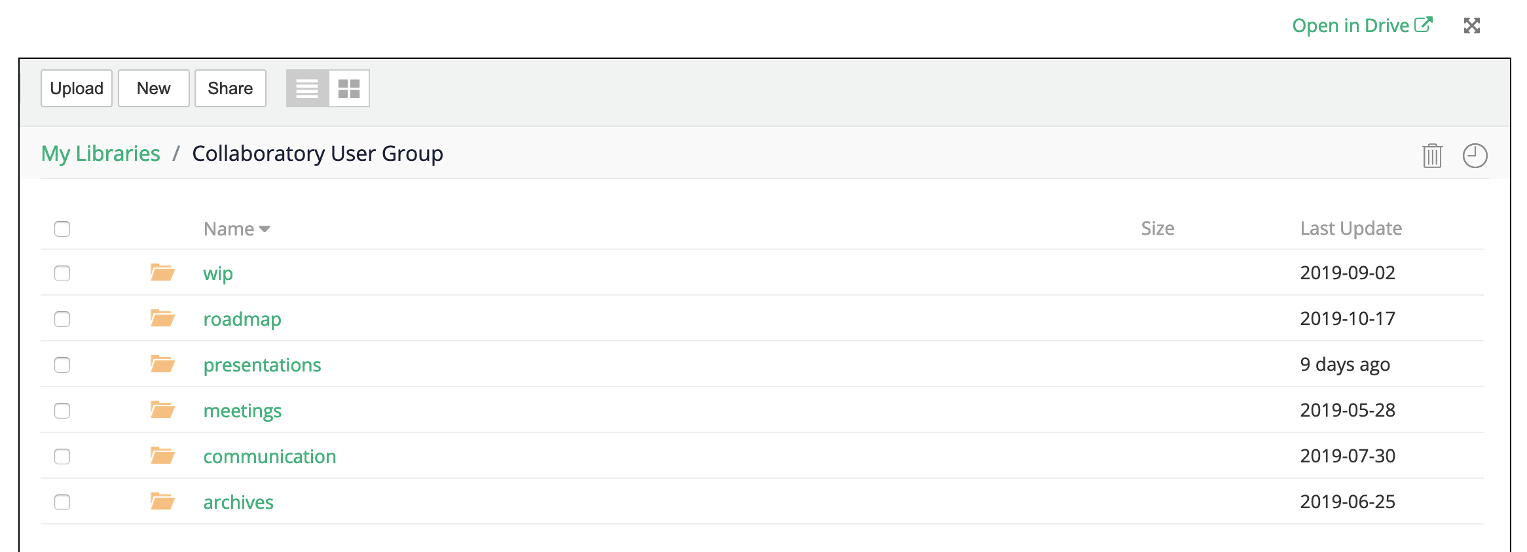
Task: Sort by Last Update column
Action: tap(1351, 228)
